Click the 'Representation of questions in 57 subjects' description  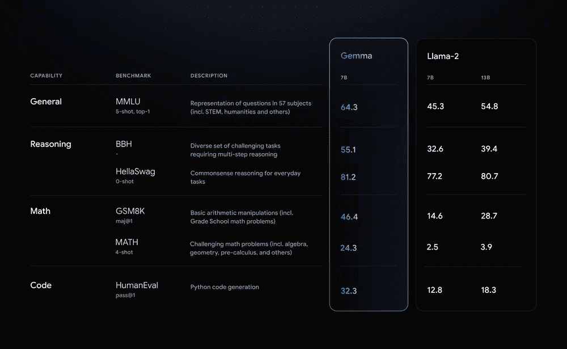pos(251,107)
